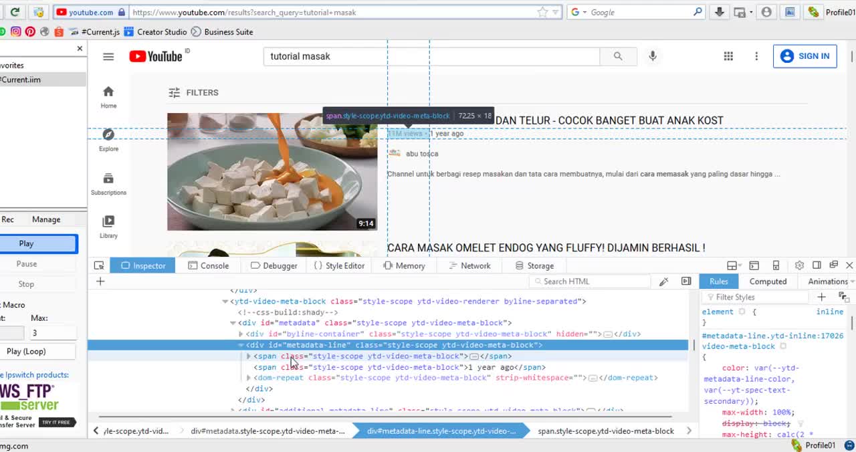The image size is (856, 452).
Task: Switch to the Manage tab in iMacros
Action: [46, 219]
